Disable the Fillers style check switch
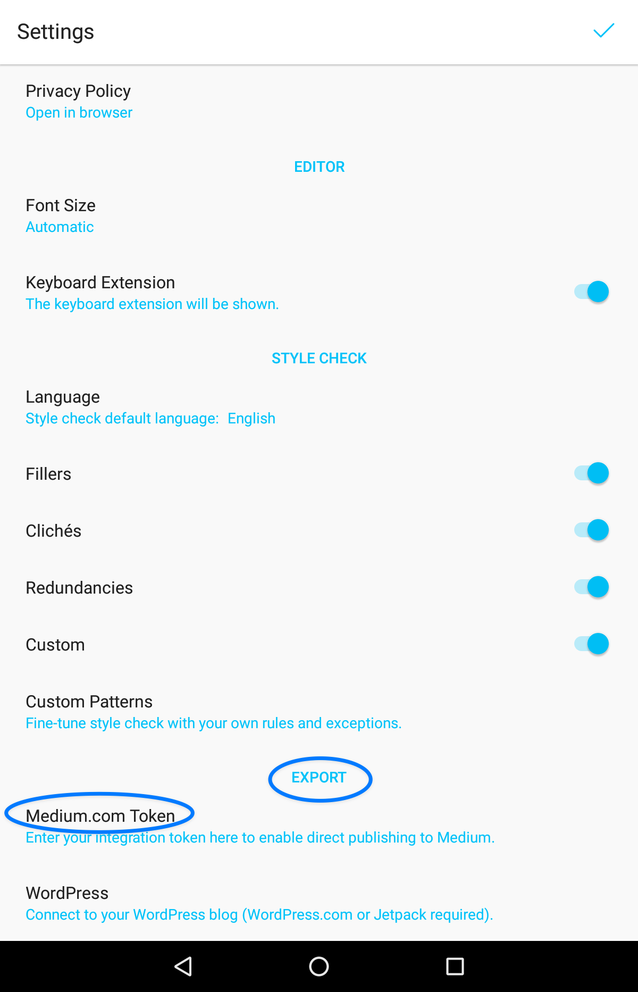This screenshot has height=992, width=638. [591, 473]
